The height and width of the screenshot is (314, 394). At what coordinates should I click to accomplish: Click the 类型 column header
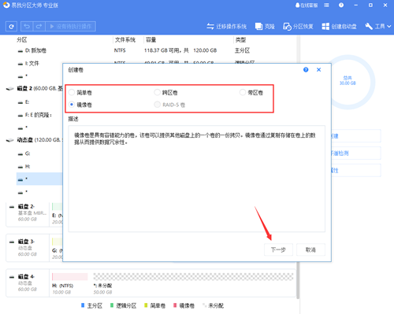240,40
